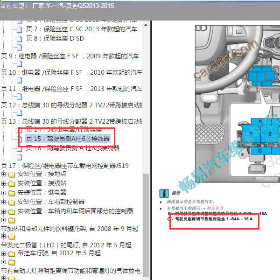The image size is (280, 280).
Task: Click current vehicle model header text
Action: 57,6
